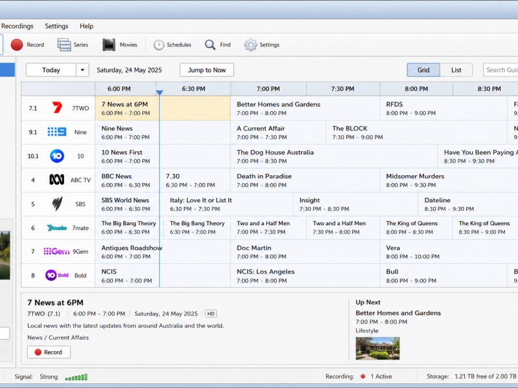Click the 7:00 PM time header

click(x=268, y=89)
